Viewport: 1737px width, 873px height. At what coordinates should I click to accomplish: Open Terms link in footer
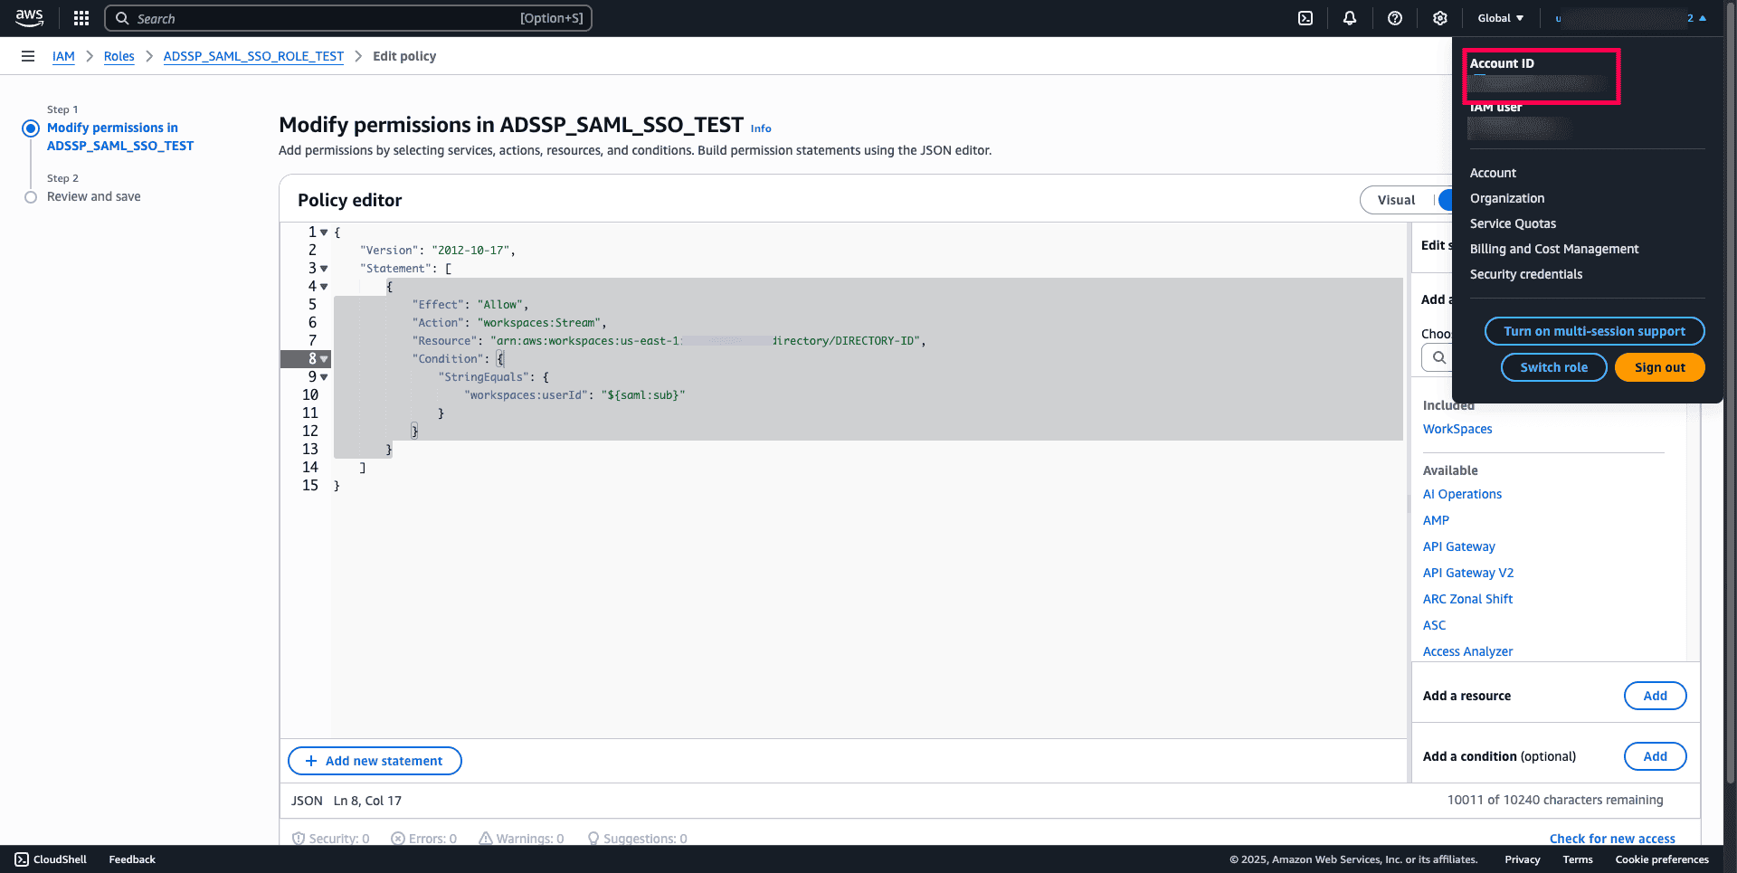(1578, 859)
